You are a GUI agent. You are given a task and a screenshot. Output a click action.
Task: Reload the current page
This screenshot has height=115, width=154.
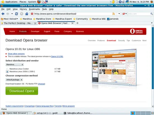pyautogui.click(x=17, y=14)
